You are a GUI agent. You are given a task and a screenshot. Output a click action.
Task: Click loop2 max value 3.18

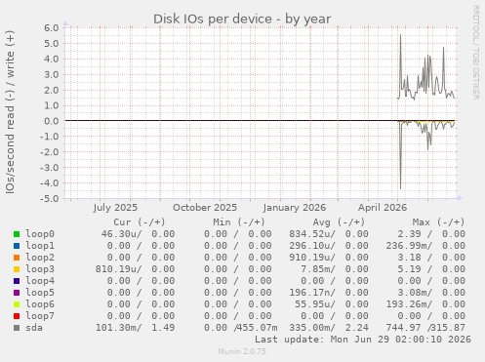point(409,258)
